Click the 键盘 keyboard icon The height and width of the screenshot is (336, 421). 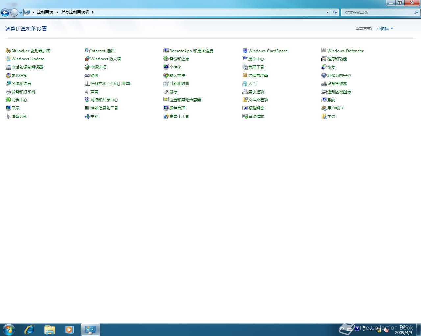click(x=87, y=75)
